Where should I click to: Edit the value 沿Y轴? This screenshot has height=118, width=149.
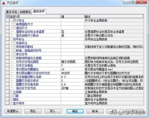tap(73, 88)
